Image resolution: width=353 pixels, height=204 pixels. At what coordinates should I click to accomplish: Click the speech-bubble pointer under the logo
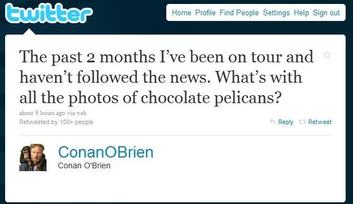pyautogui.click(x=30, y=32)
